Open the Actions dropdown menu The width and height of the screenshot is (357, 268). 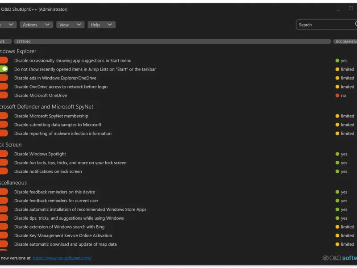[36, 25]
